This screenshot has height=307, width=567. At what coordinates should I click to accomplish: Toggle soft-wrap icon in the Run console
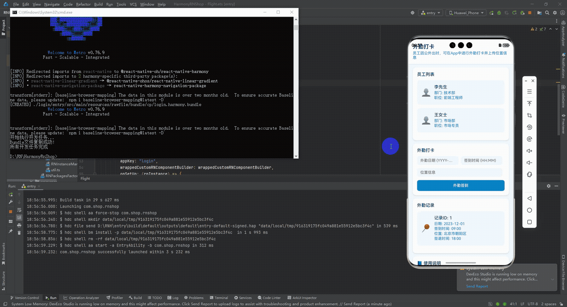coord(19,210)
